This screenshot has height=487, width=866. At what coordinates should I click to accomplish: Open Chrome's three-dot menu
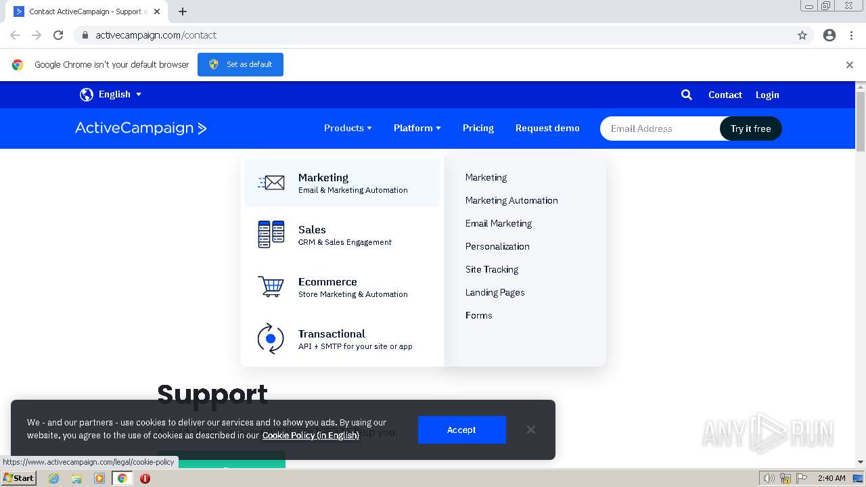pos(851,35)
